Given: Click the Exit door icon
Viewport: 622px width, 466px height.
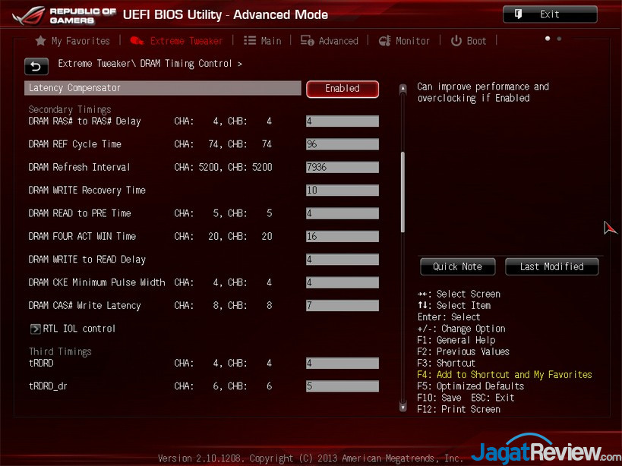Looking at the screenshot, I should 518,14.
